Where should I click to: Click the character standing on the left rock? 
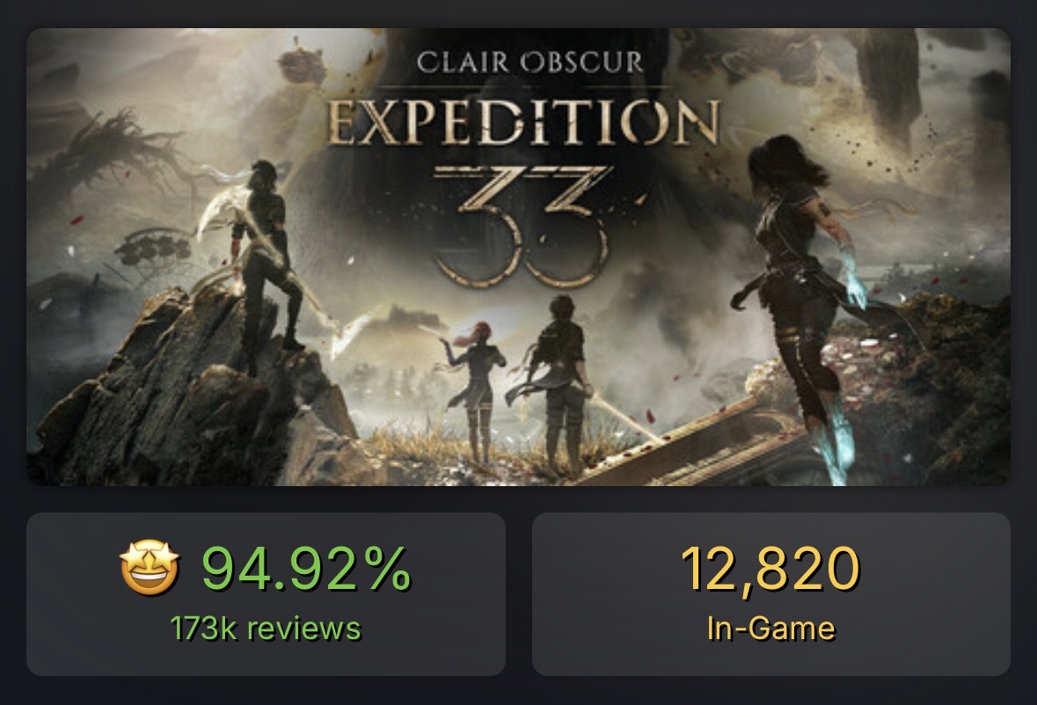click(x=264, y=264)
